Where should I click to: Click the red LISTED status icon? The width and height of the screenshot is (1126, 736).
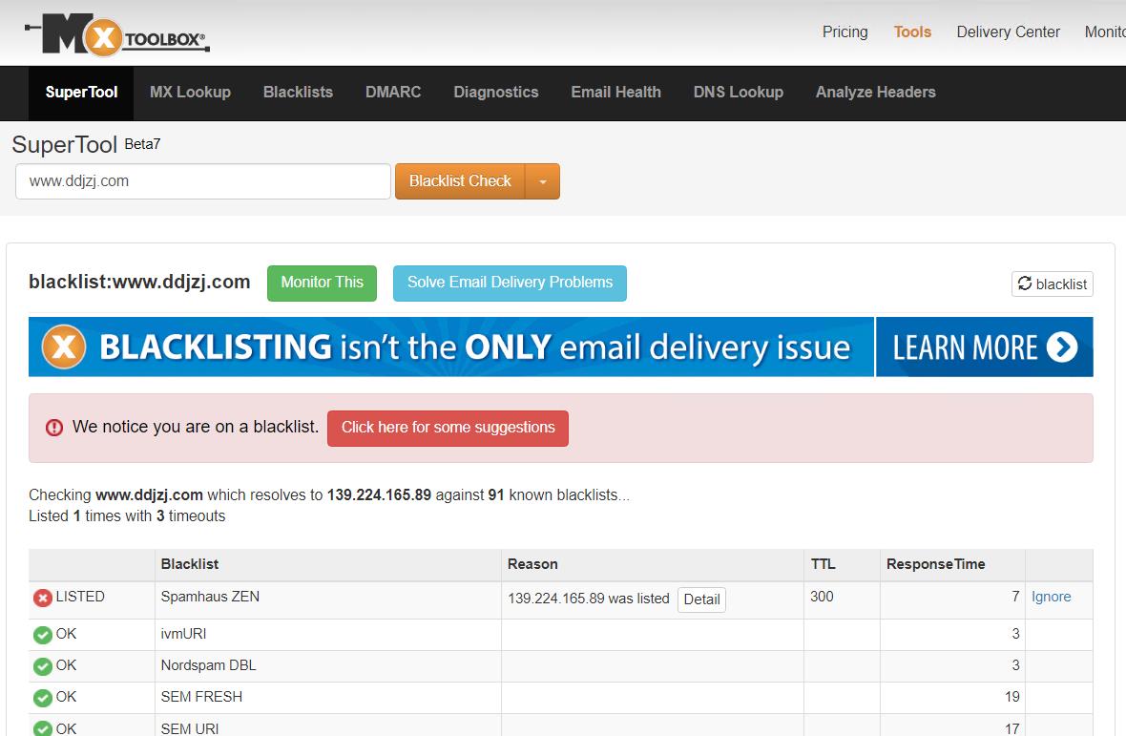coord(42,598)
